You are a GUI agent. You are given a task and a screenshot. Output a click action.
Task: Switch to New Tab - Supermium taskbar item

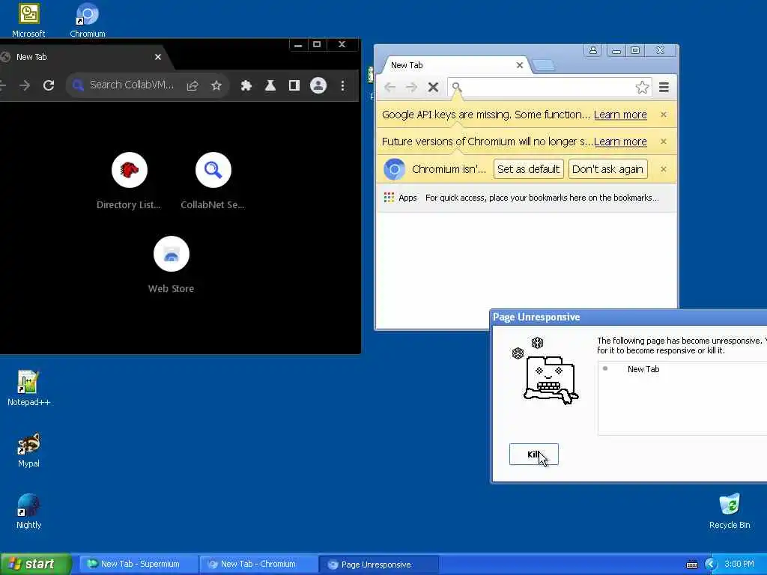coord(138,565)
